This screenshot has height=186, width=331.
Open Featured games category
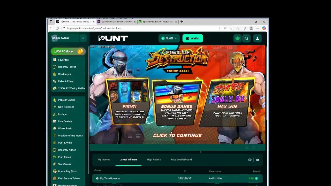pos(63,114)
